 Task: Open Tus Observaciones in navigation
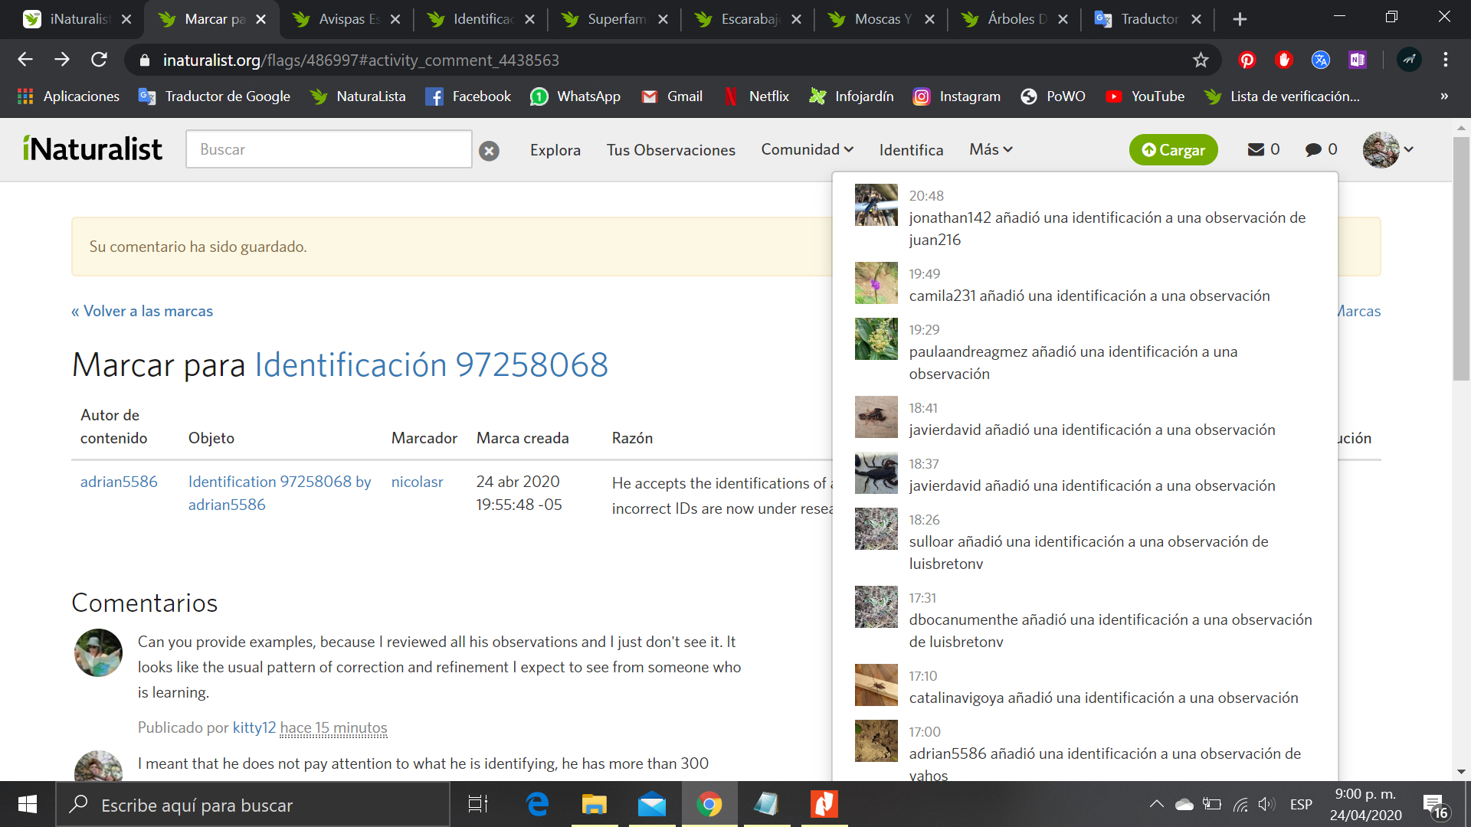pyautogui.click(x=670, y=150)
